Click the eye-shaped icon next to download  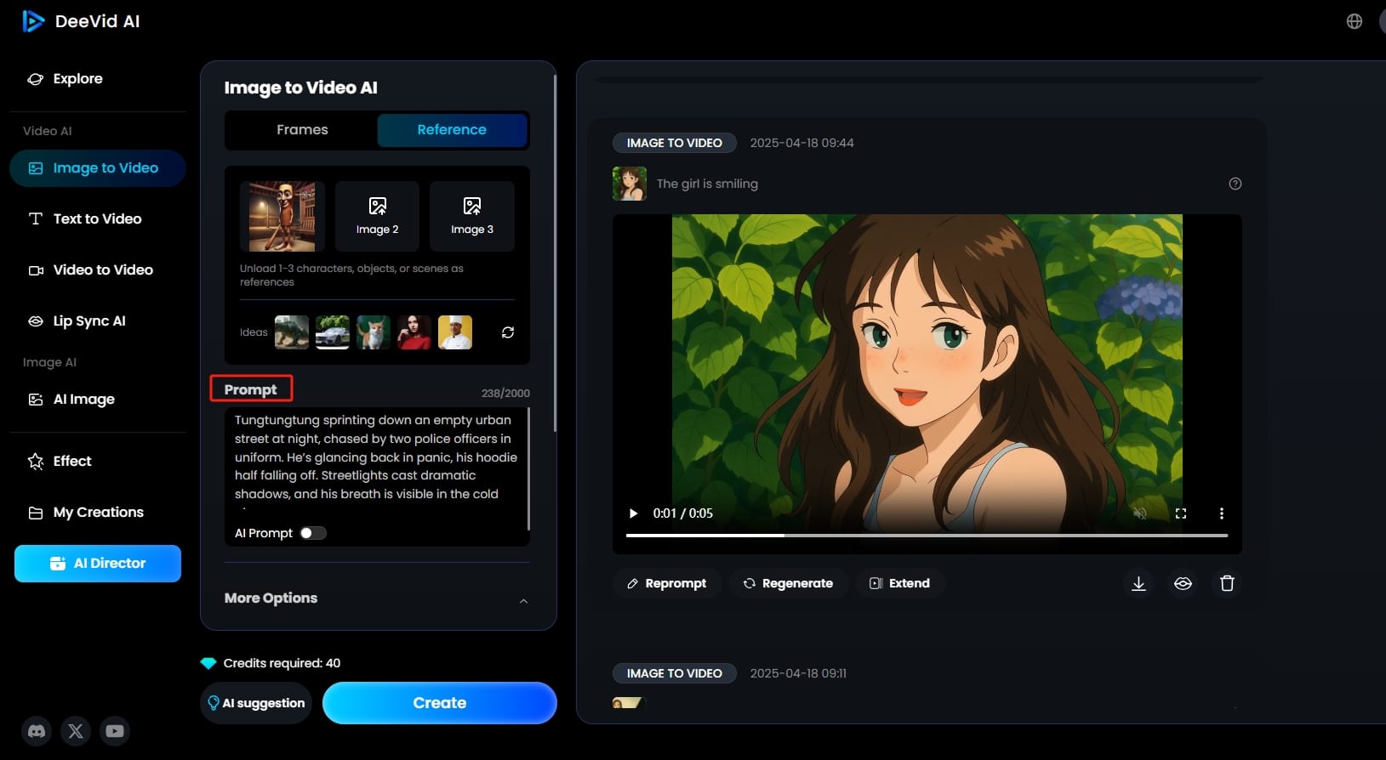(1183, 583)
